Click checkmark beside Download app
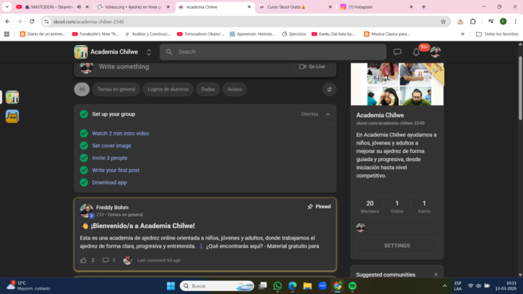The image size is (523, 294). pyautogui.click(x=84, y=183)
